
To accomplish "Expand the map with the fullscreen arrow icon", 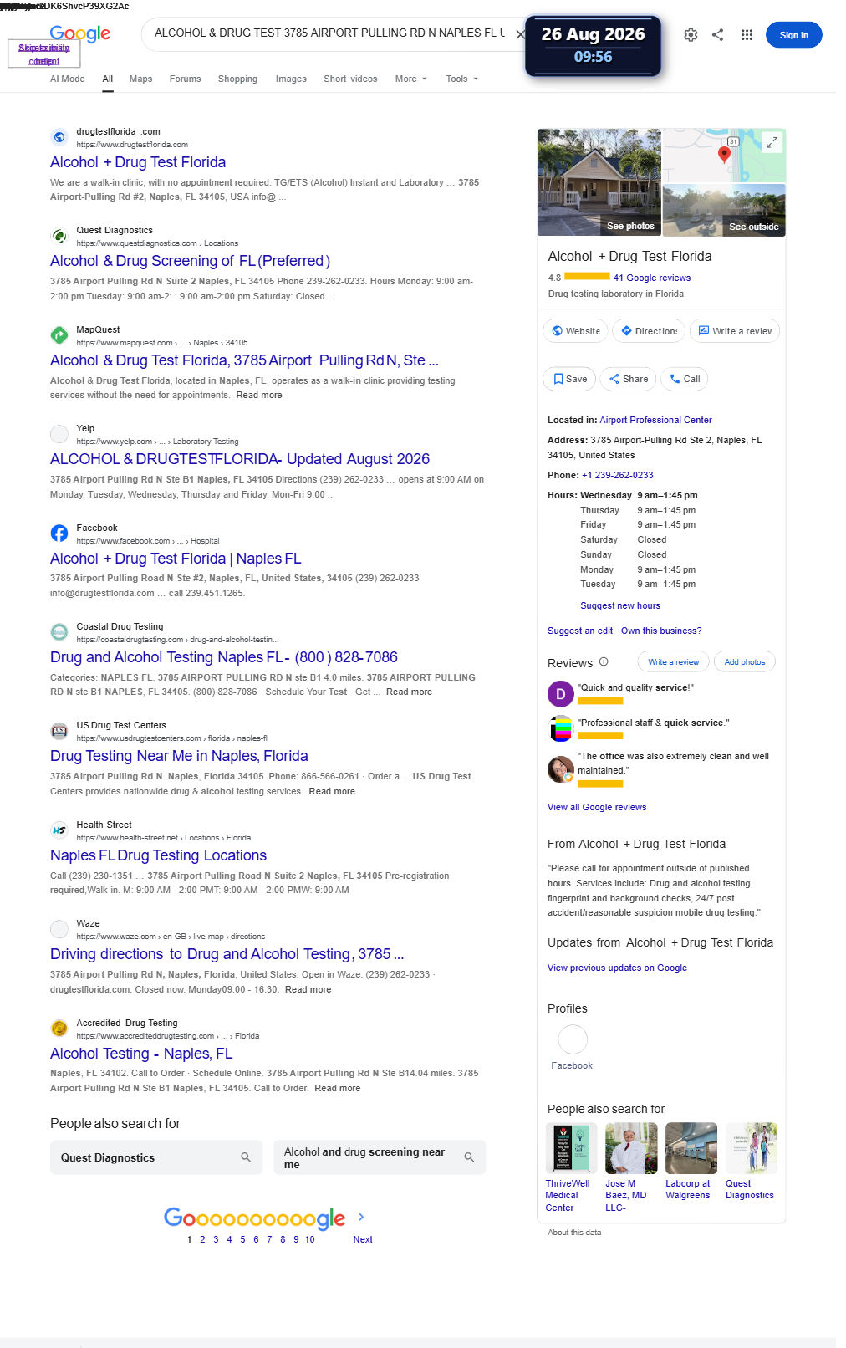I will click(772, 143).
